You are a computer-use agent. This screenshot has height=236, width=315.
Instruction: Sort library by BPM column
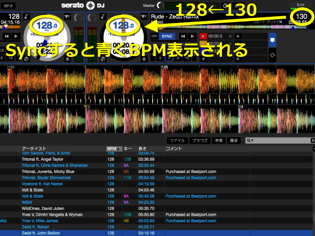pos(114,148)
